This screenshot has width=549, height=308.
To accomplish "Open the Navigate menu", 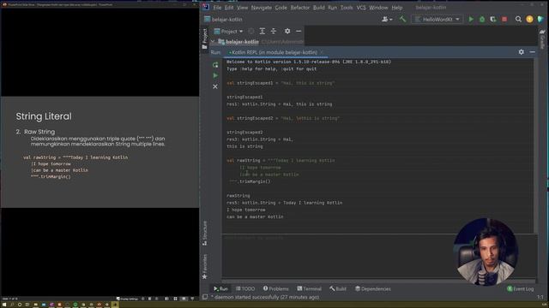I will click(x=261, y=8).
